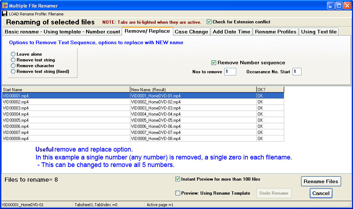Enable Preview: Using Rename Template checkbox
This screenshot has height=209, width=353.
[178, 193]
